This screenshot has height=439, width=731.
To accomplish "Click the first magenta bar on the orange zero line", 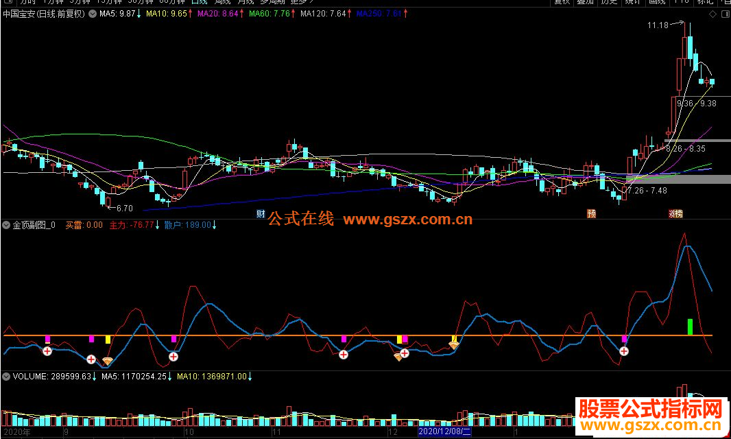I will pyautogui.click(x=47, y=339).
